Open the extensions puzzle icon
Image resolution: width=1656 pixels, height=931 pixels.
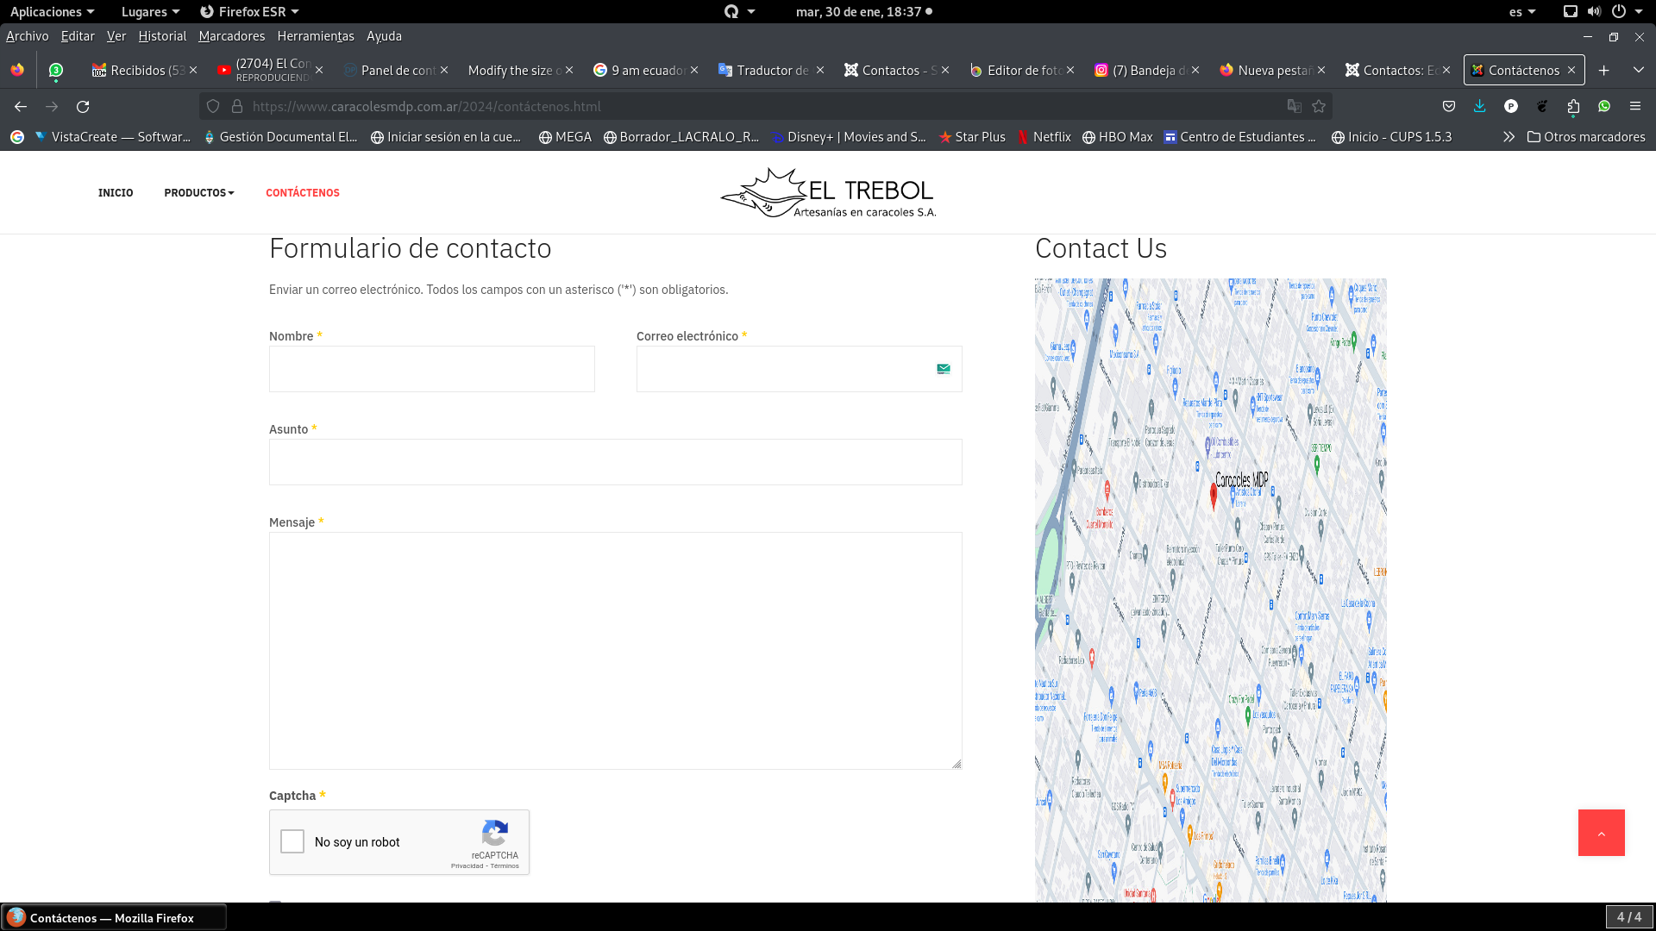tap(1573, 106)
